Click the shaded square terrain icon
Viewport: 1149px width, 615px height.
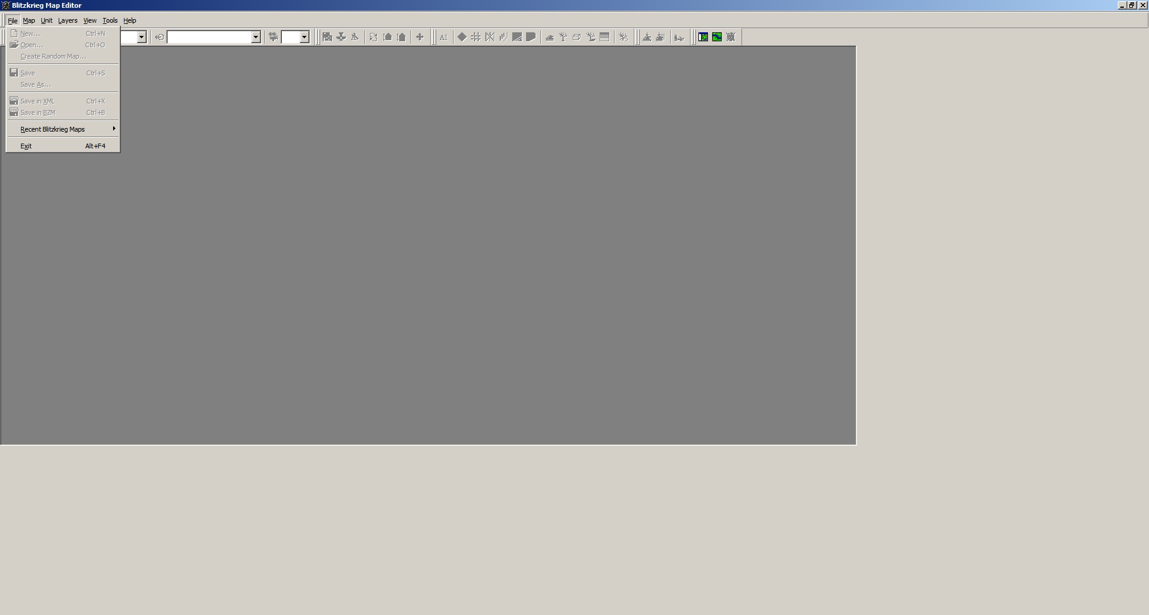click(517, 37)
